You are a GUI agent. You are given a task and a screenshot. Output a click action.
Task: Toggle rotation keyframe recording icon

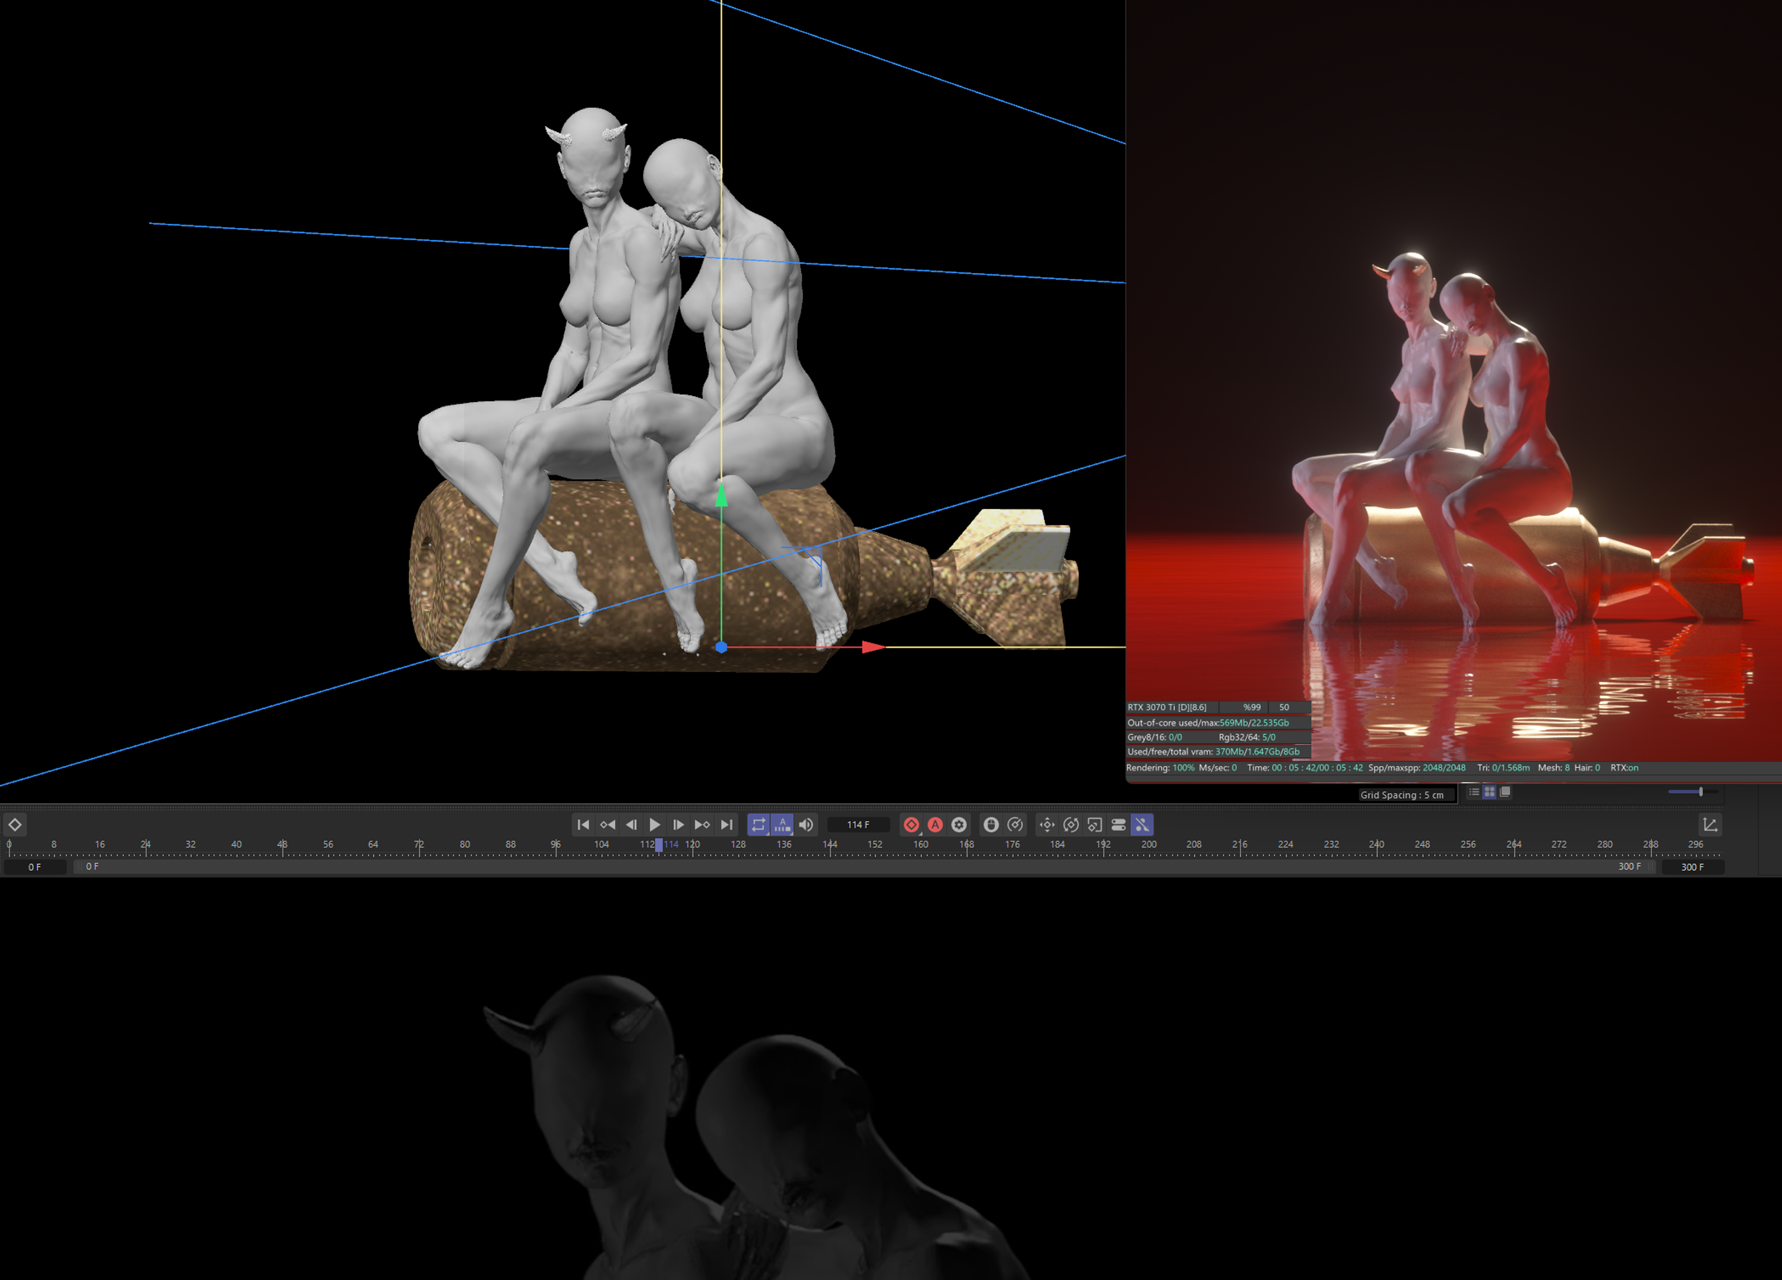coord(1071,825)
